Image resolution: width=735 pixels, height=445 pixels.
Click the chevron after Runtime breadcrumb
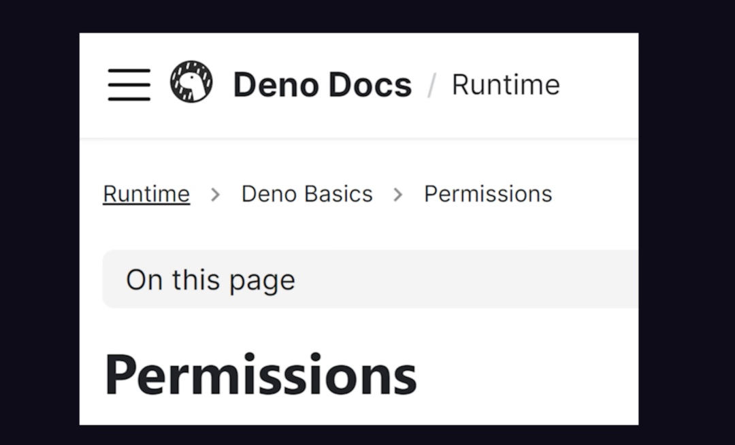(x=215, y=195)
